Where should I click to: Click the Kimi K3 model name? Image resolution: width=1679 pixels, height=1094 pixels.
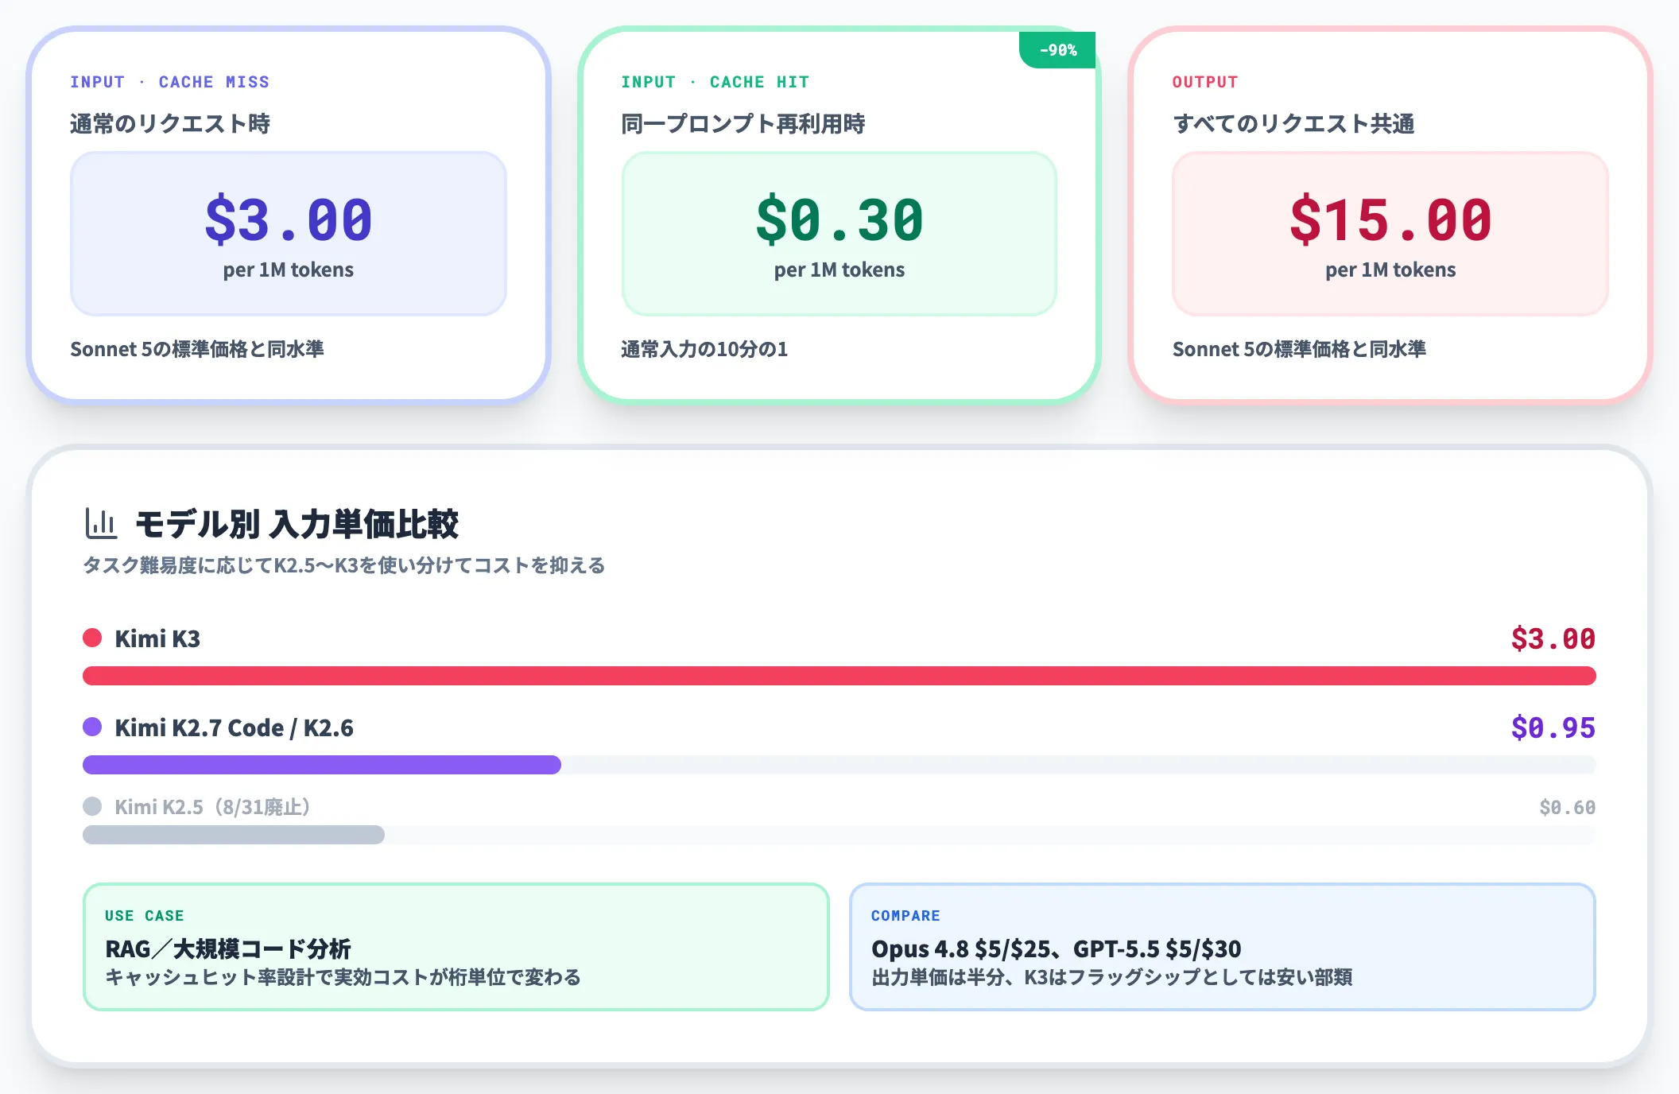[x=157, y=638]
